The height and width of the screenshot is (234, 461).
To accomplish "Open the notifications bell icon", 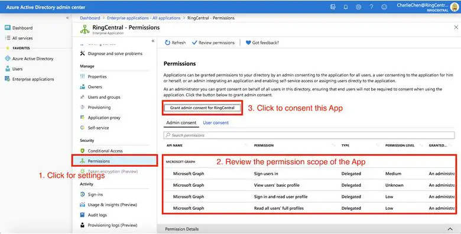I will click(x=346, y=6).
